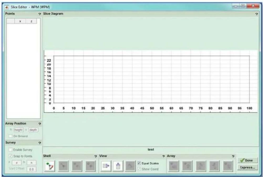Close the Slice Editor window
The image size is (263, 177).
(253, 6)
